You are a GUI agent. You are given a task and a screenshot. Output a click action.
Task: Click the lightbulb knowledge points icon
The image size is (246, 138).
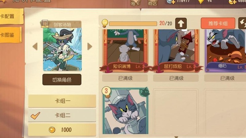(x=105, y=23)
